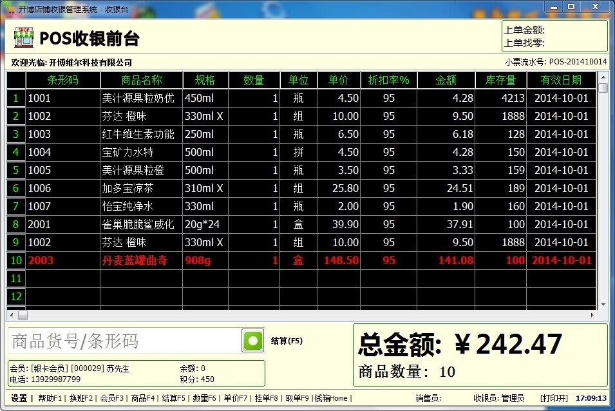Open 会员F3 member lookup
The image size is (615, 411).
(x=112, y=398)
